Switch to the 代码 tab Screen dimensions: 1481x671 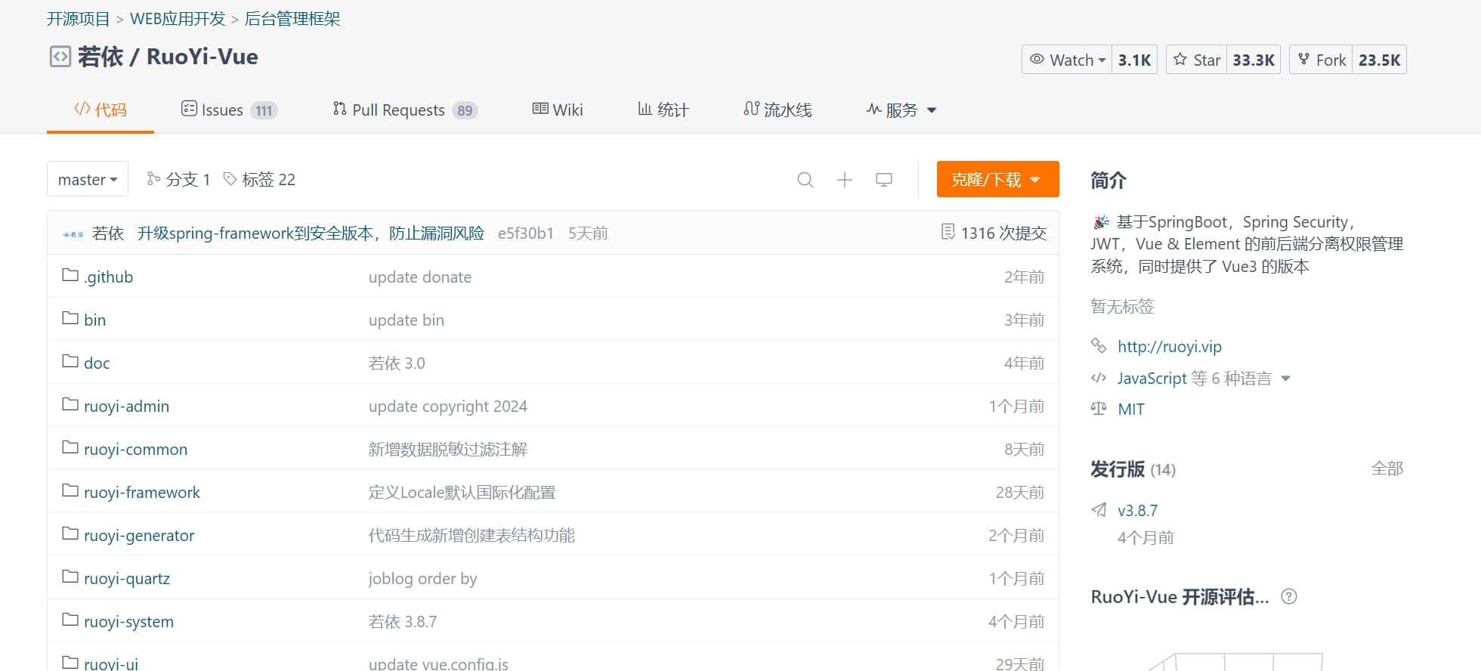point(100,110)
